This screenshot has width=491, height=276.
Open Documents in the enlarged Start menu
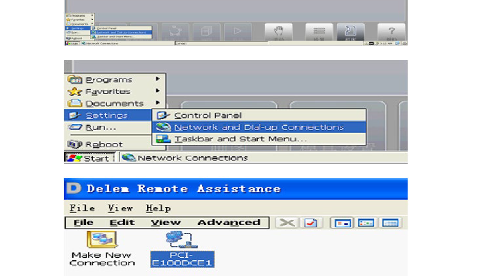[x=114, y=104]
